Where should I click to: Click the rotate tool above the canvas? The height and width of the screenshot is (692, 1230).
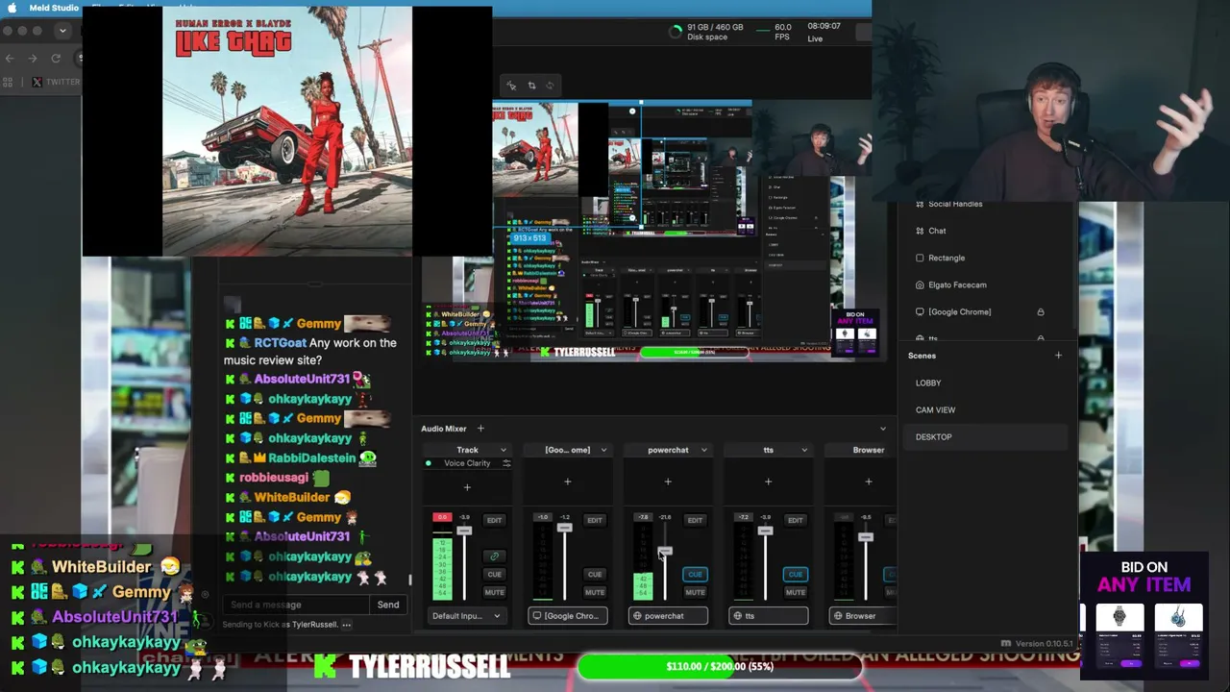point(550,86)
